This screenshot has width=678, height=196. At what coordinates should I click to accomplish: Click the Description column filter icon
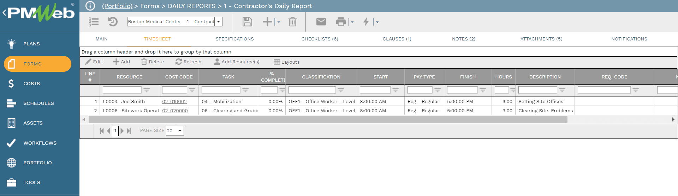point(562,90)
